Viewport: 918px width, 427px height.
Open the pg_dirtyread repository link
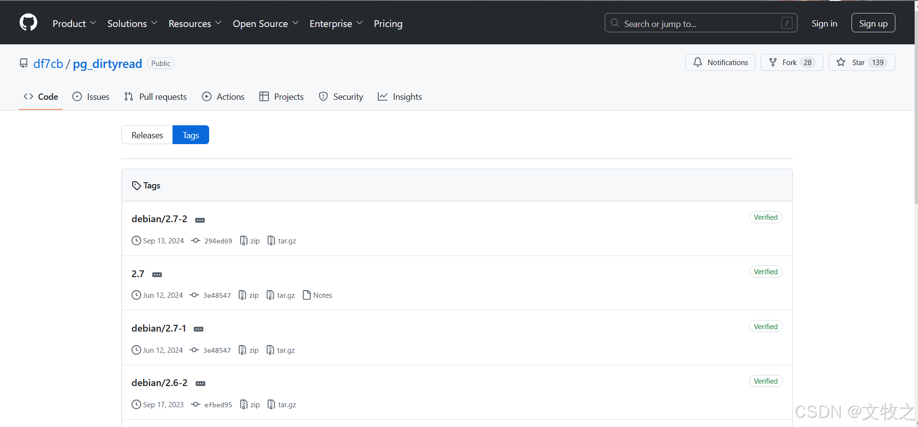[107, 64]
